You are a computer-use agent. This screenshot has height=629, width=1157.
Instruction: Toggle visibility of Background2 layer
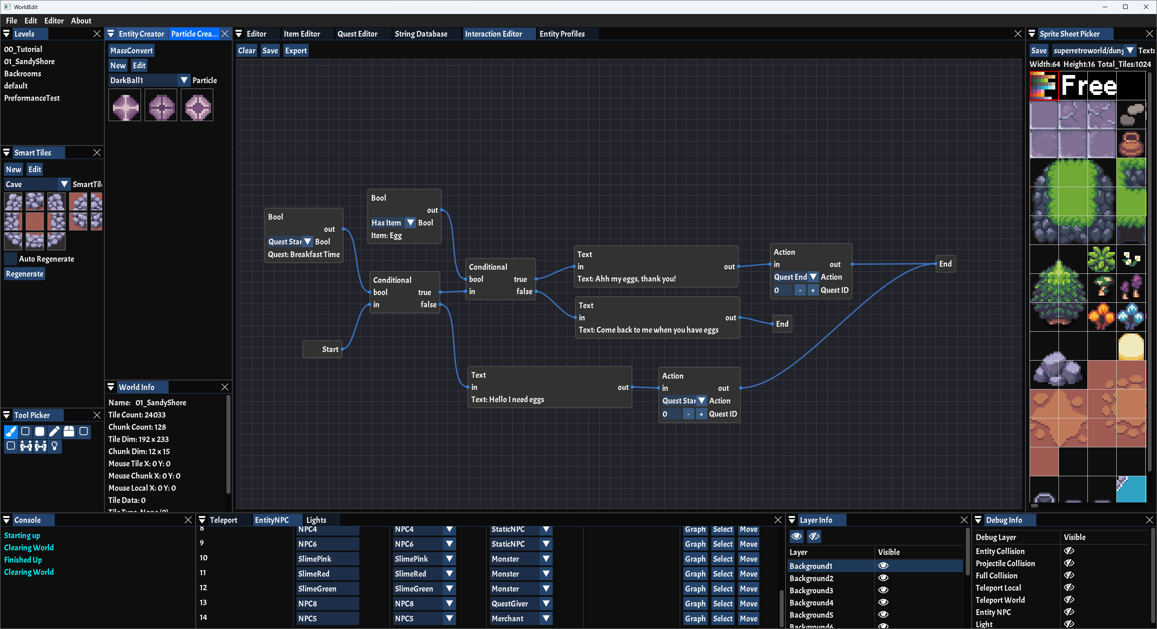point(884,578)
